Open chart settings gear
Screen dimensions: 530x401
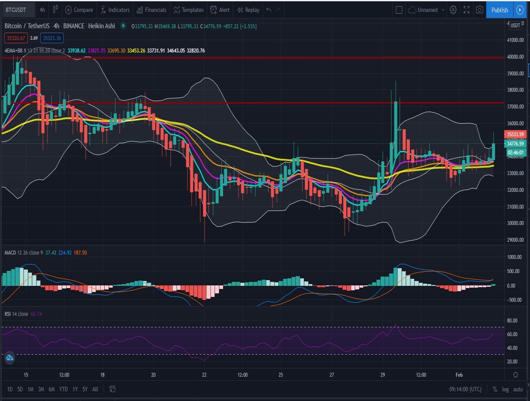453,10
